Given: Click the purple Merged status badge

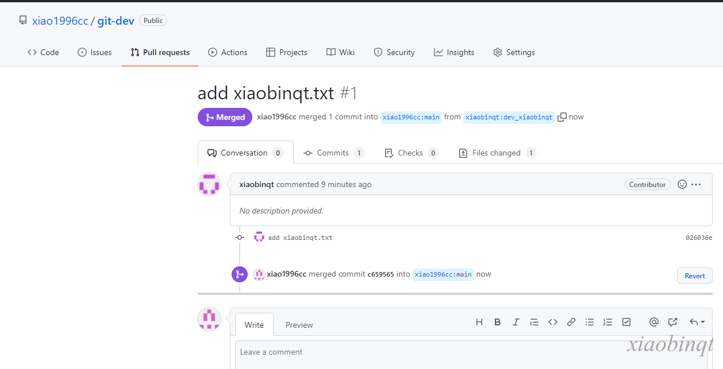Looking at the screenshot, I should 225,117.
